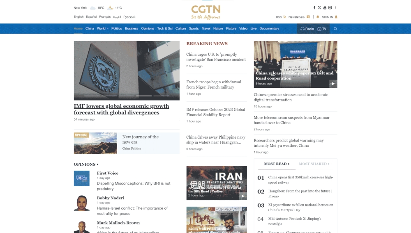Open IMF October 2023 Financial Stability Report story
The height and width of the screenshot is (233, 411).
click(215, 112)
